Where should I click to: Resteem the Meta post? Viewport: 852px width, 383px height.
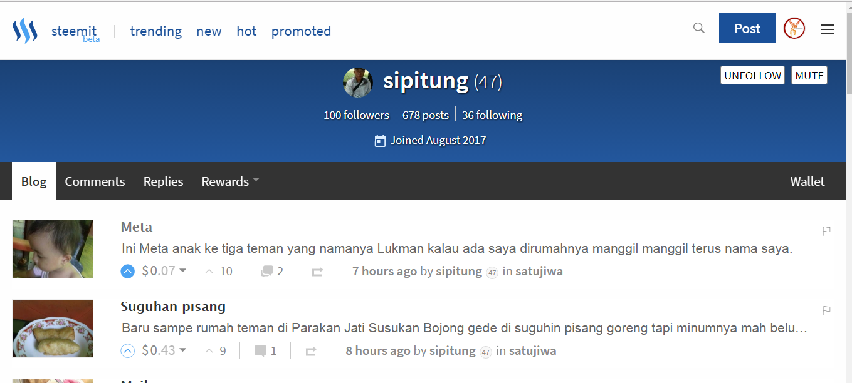coord(317,272)
